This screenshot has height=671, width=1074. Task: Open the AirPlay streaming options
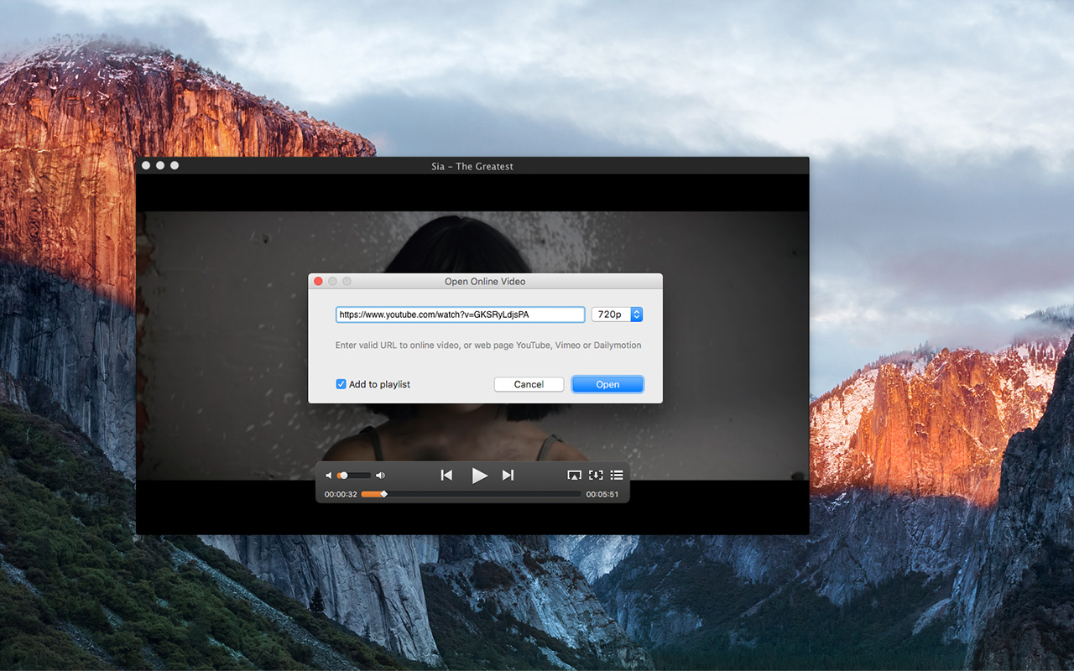click(574, 476)
